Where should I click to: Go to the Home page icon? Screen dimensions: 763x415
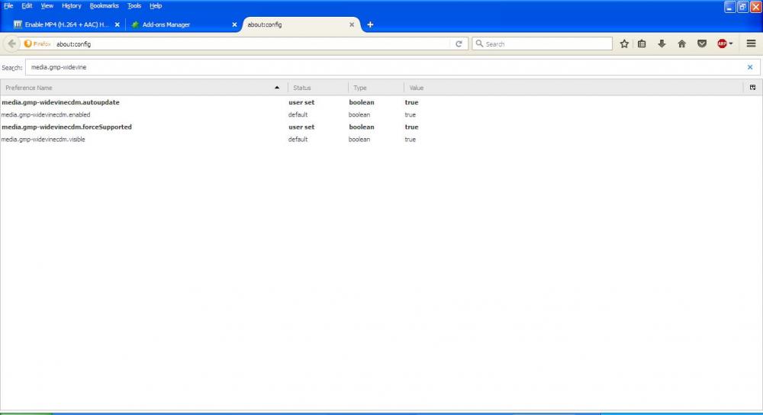click(681, 43)
